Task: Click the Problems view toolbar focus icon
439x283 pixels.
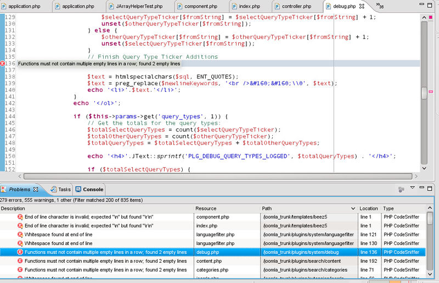Action: coord(402,189)
